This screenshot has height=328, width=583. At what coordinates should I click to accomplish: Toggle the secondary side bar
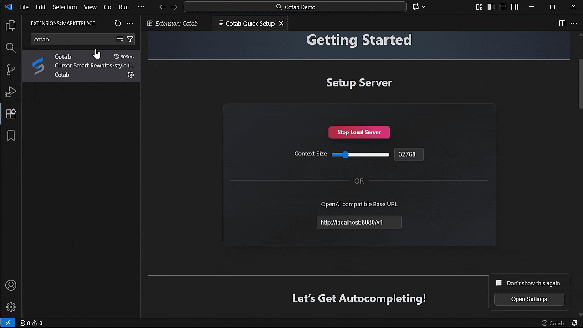(514, 7)
